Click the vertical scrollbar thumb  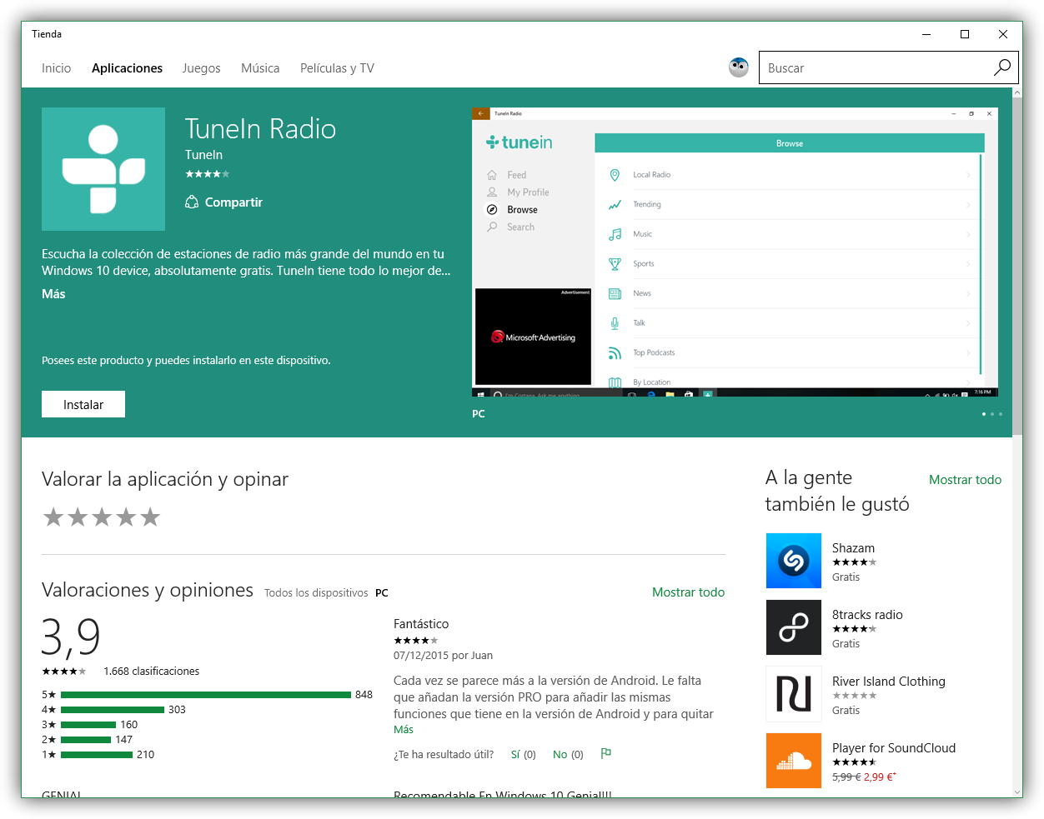pyautogui.click(x=1017, y=267)
